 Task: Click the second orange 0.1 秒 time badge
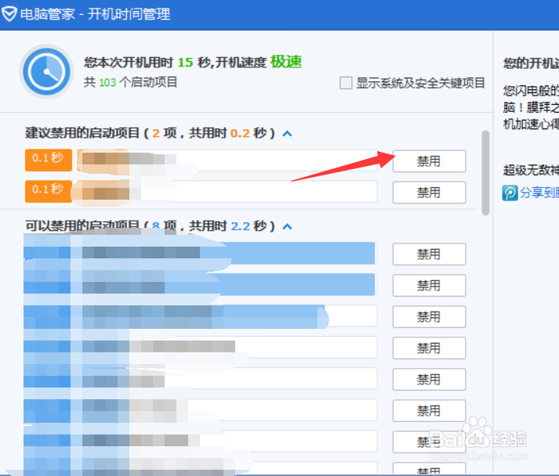(x=48, y=191)
